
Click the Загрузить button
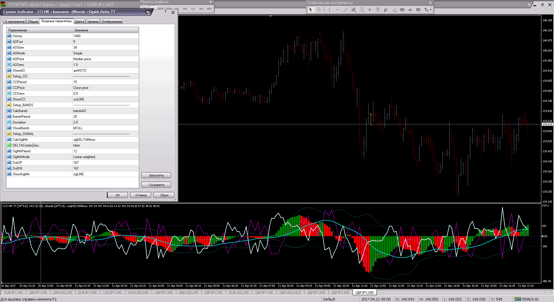[x=156, y=175]
